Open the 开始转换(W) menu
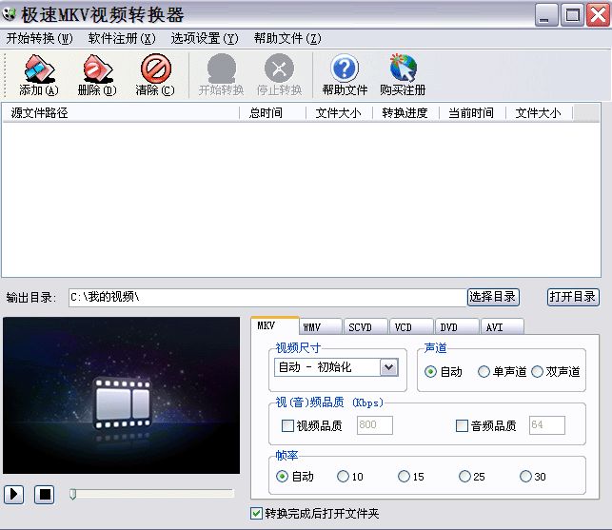 (39, 38)
